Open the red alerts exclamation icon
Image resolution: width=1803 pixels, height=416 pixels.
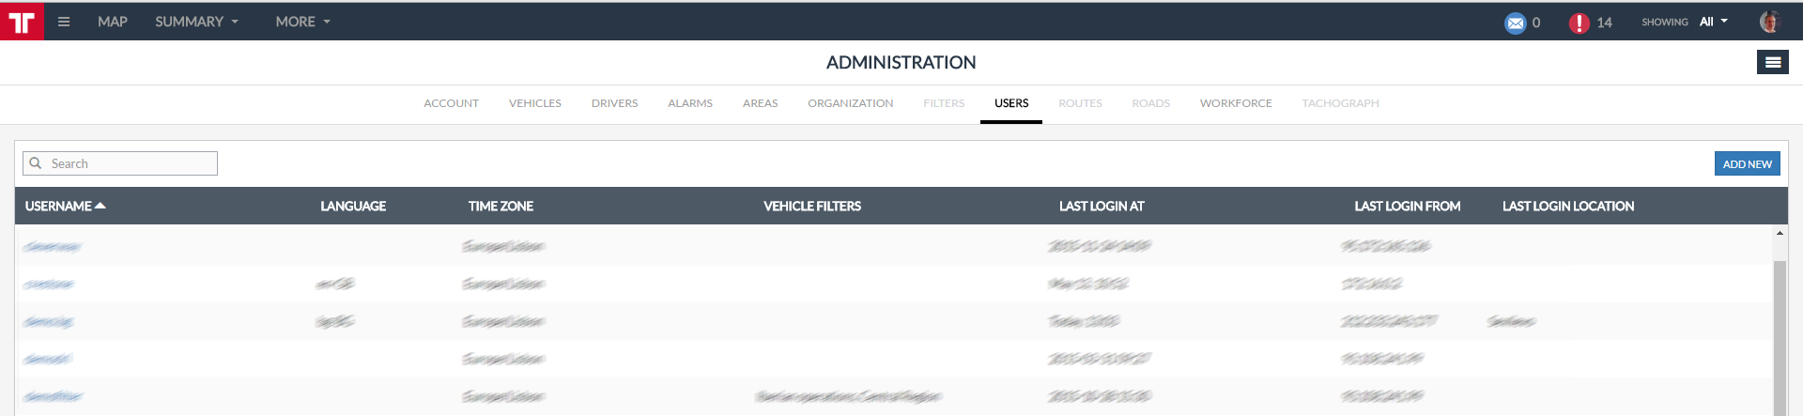(x=1579, y=23)
